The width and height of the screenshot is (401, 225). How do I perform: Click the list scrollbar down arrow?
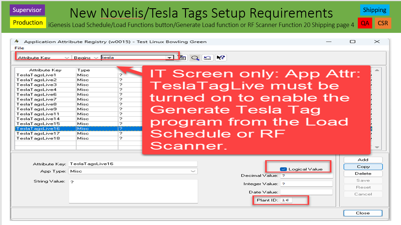(x=377, y=147)
